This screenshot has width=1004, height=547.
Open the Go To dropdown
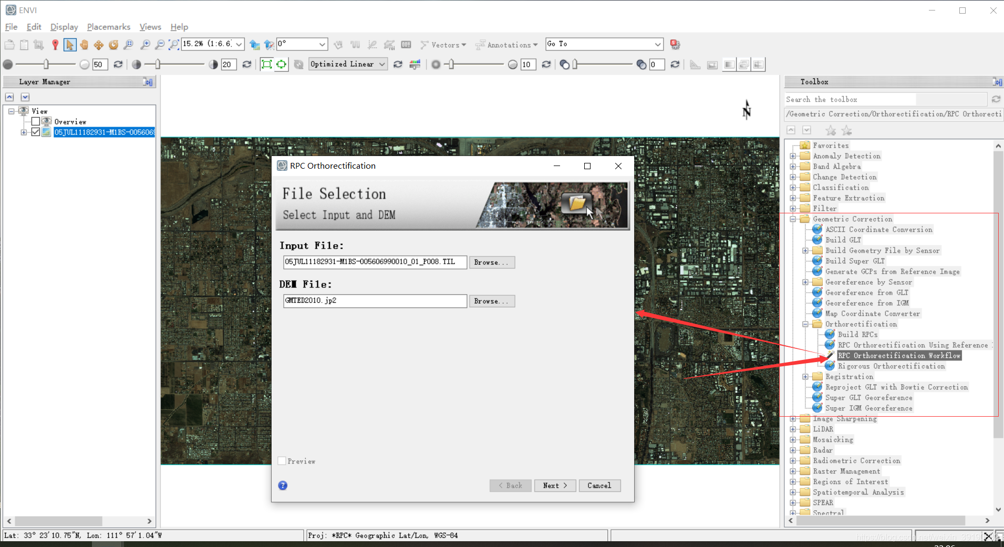[657, 44]
